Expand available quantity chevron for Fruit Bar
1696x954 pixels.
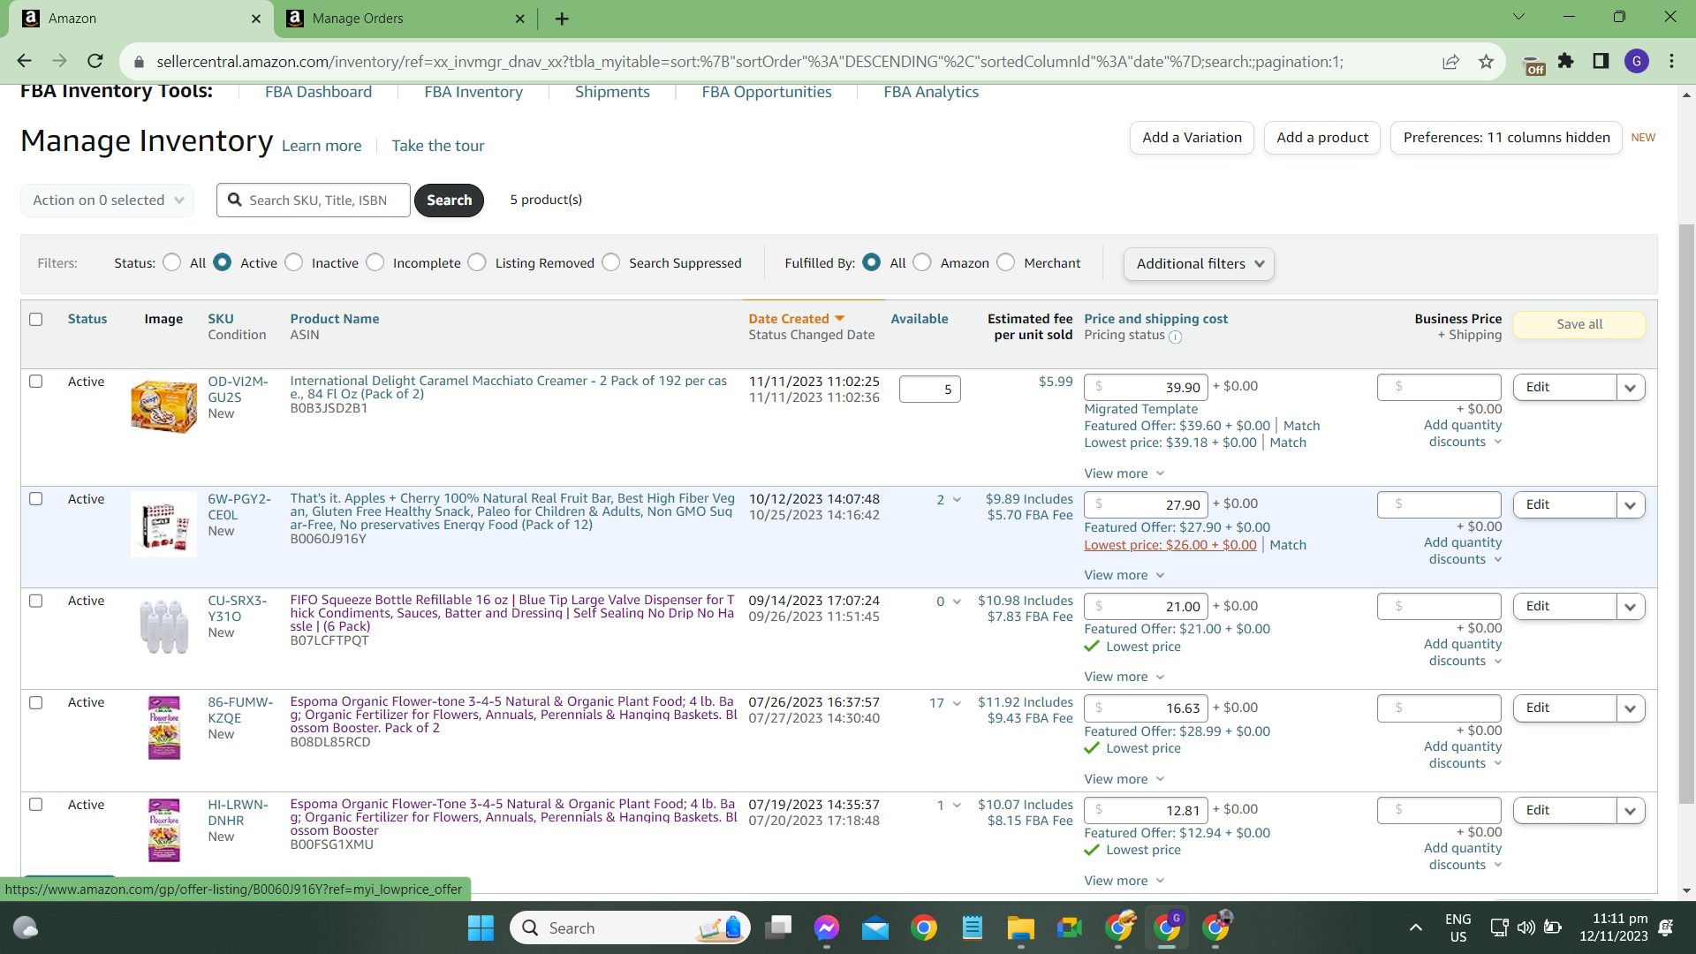point(957,500)
